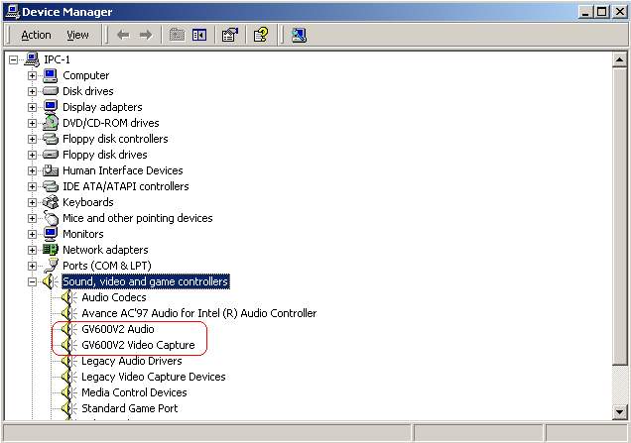This screenshot has height=443, width=631.
Task: Close the Device Manager window
Action: tap(620, 12)
